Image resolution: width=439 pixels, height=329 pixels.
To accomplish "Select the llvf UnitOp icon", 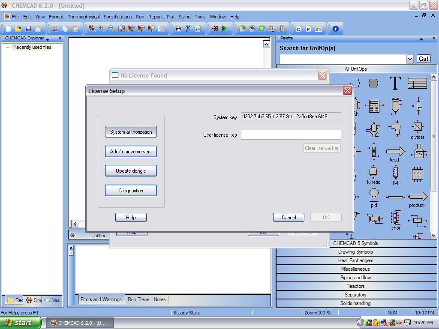I will click(x=395, y=175).
